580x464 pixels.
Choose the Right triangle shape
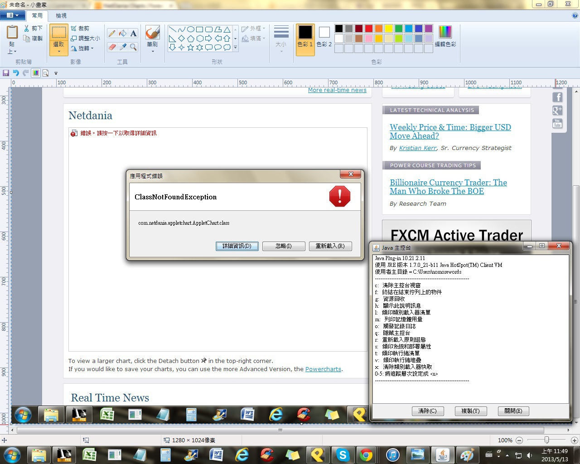click(172, 39)
